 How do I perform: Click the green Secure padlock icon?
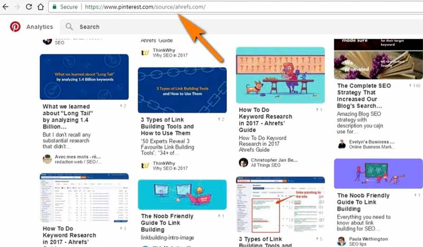click(54, 7)
